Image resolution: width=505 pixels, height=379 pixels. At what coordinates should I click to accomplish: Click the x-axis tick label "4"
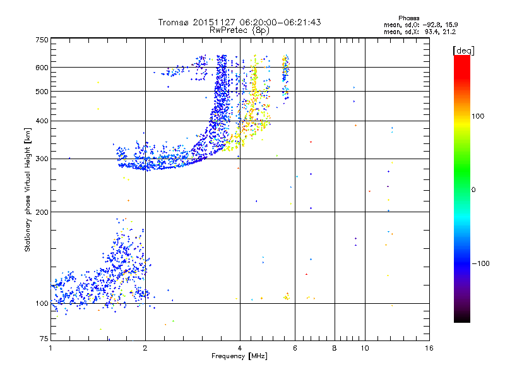tap(240, 348)
